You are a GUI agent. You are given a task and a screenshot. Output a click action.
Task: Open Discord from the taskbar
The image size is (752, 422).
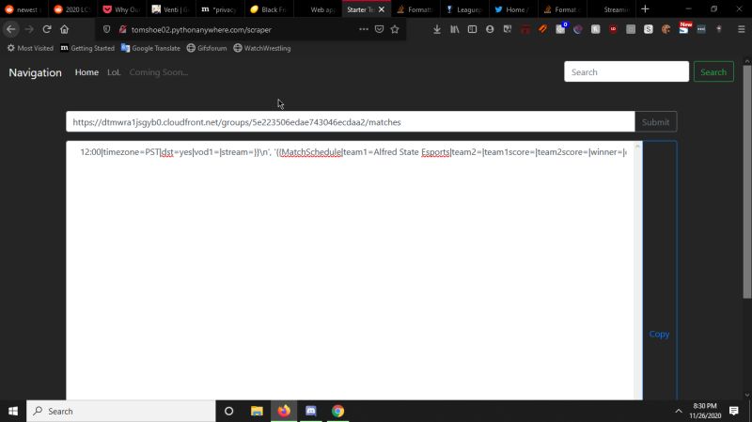[311, 411]
